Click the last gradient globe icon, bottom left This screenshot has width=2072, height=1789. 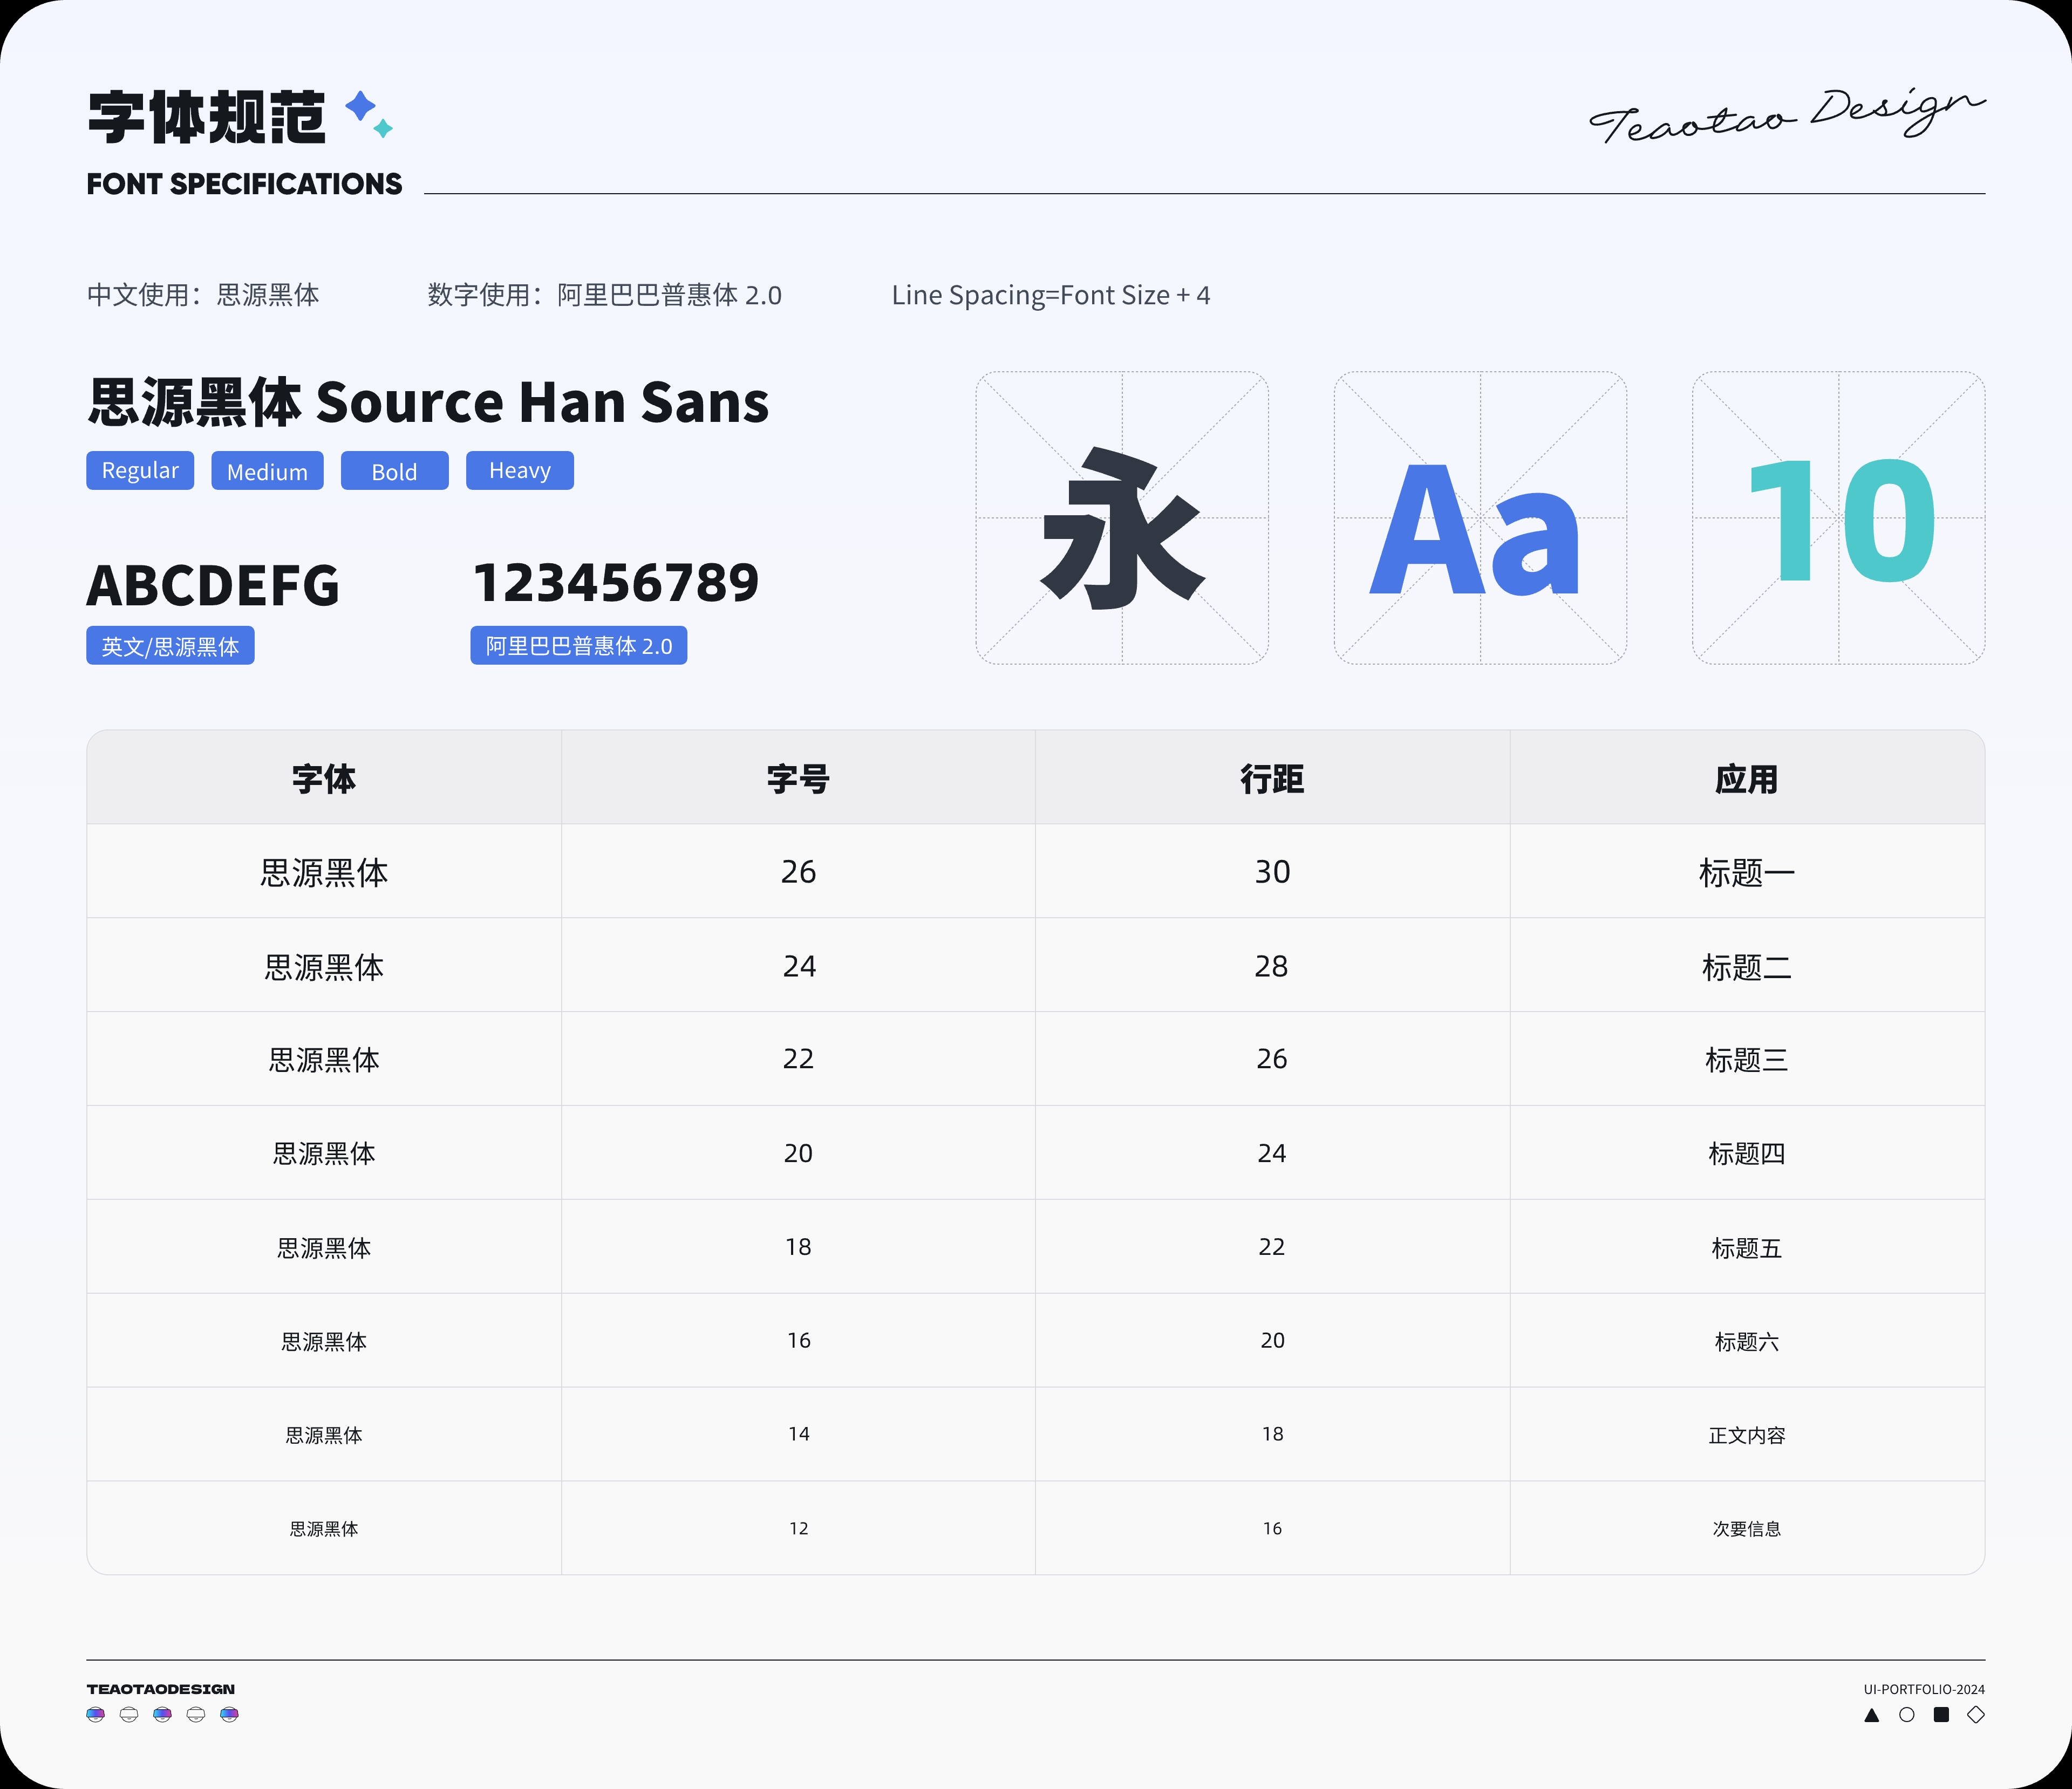[229, 1714]
